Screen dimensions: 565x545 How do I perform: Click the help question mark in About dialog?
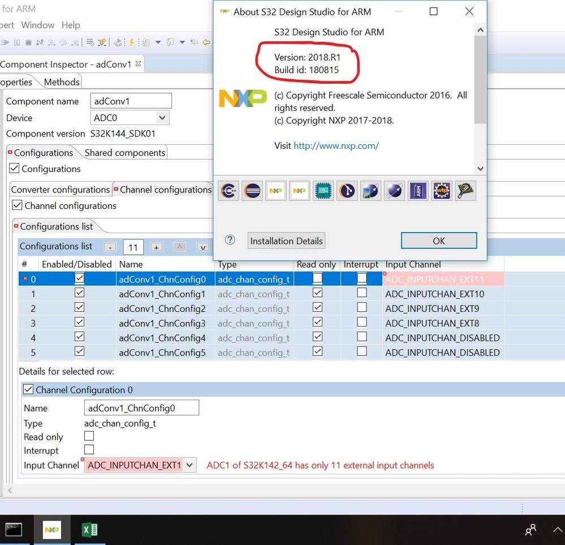point(230,240)
